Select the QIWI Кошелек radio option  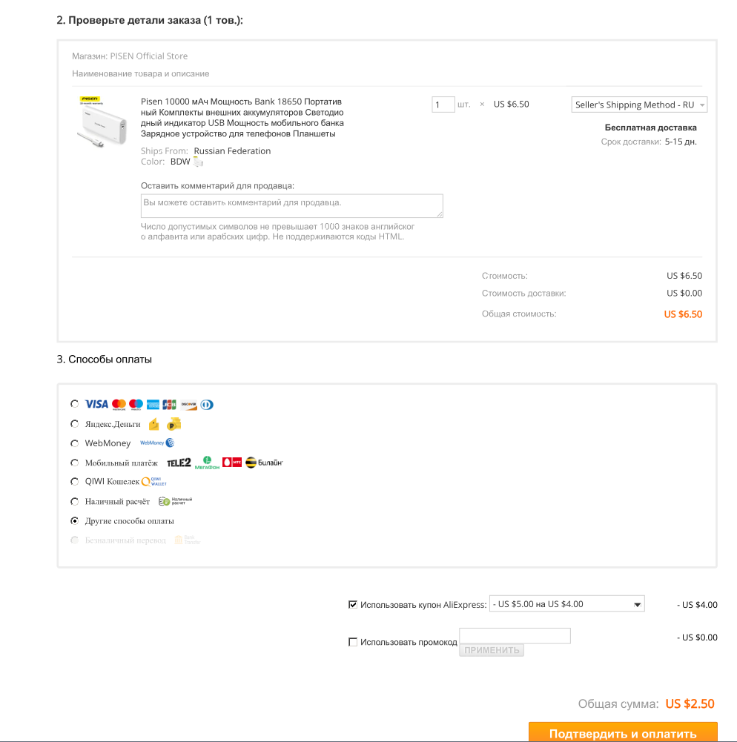[x=74, y=482]
